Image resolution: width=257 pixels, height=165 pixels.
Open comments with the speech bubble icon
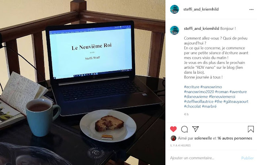tap(184, 129)
